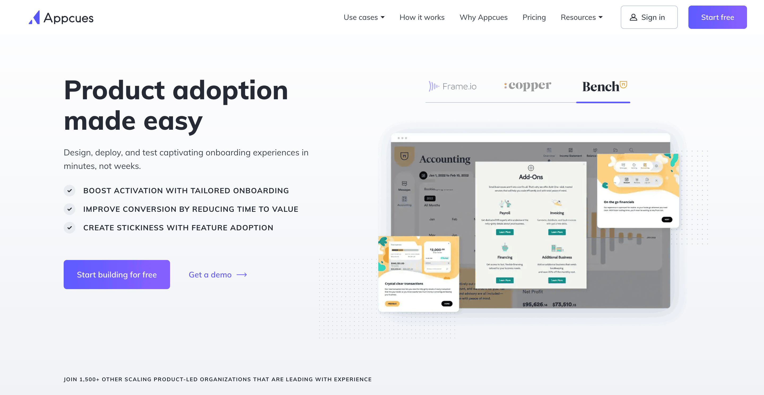Open the How it works menu item
This screenshot has height=395, width=764.
coord(422,17)
